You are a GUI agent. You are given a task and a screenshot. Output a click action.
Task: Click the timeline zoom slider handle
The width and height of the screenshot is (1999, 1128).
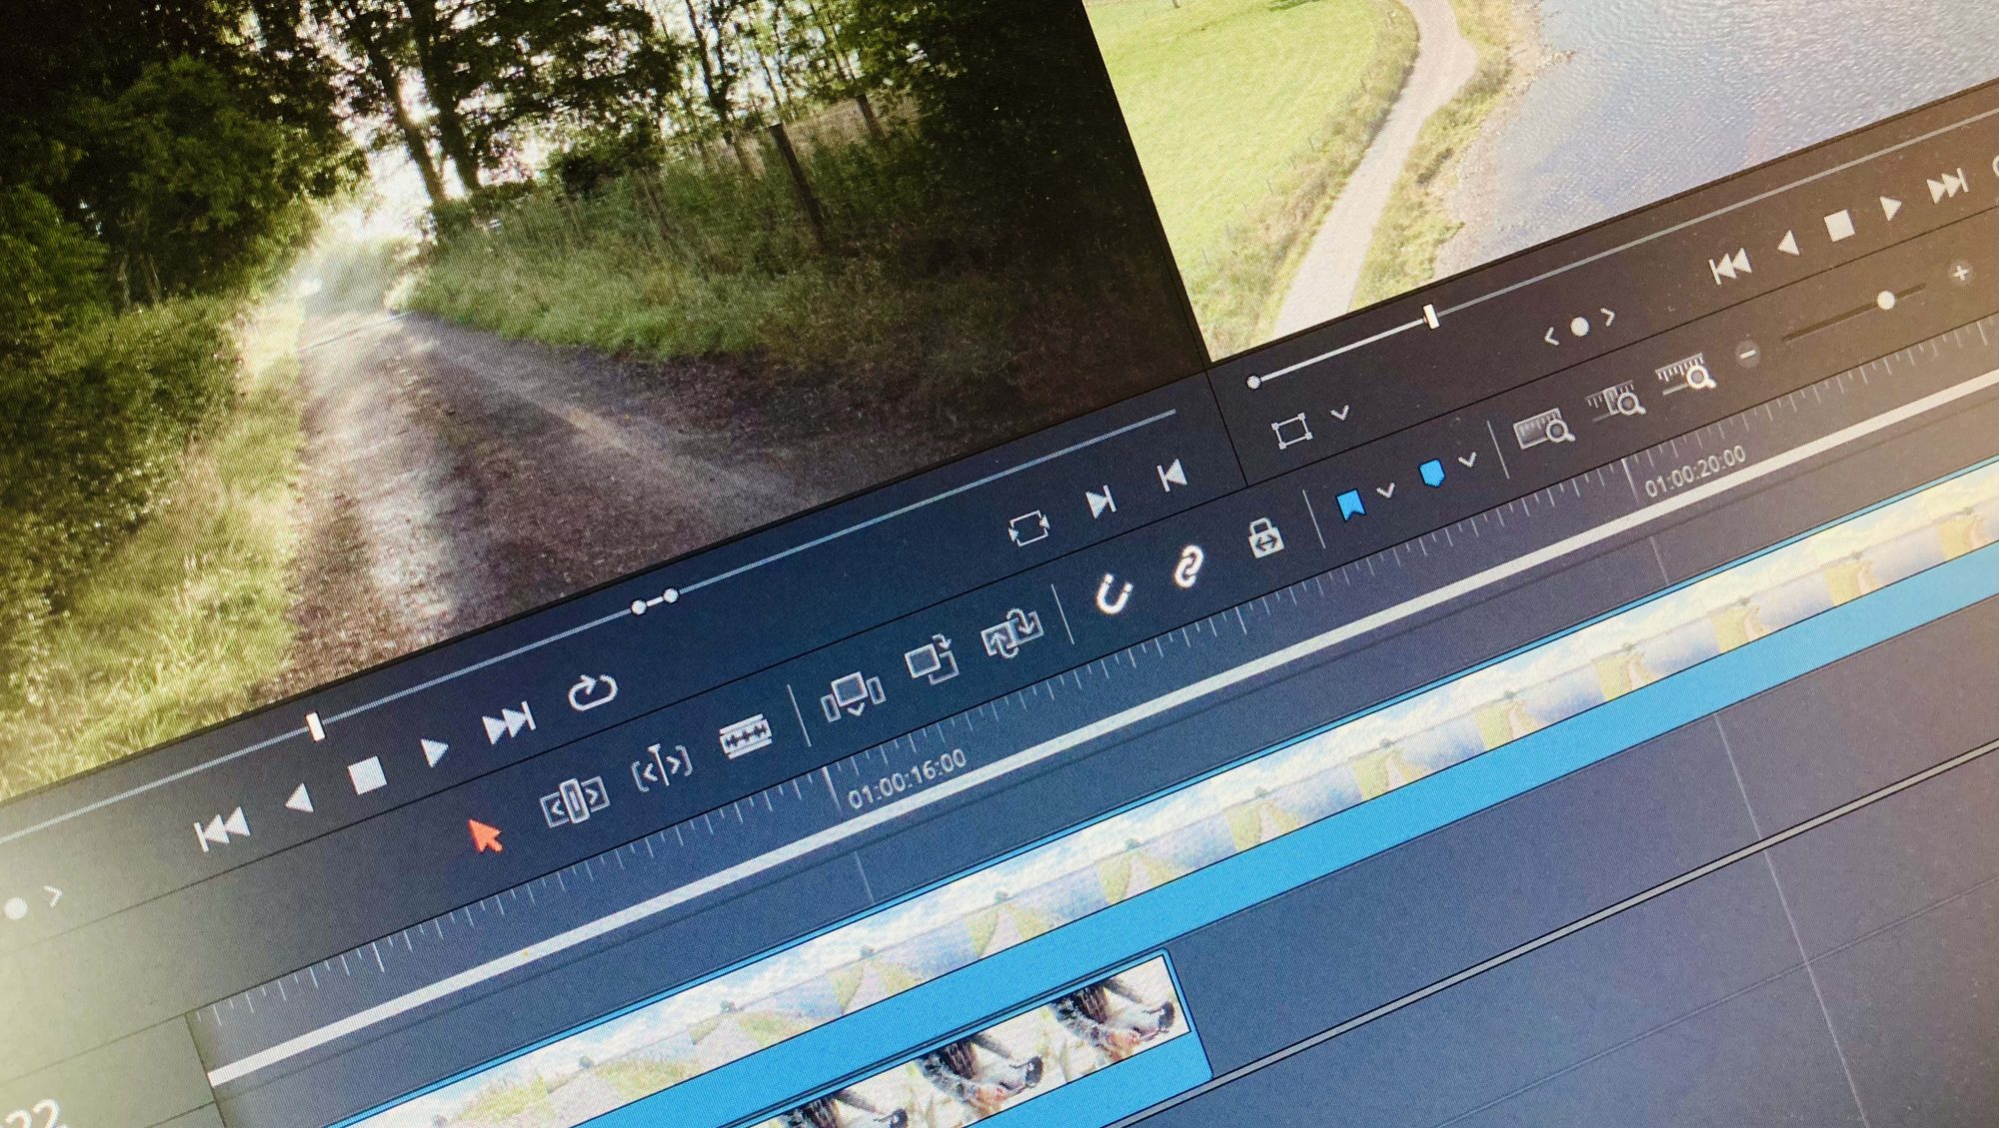(1886, 301)
